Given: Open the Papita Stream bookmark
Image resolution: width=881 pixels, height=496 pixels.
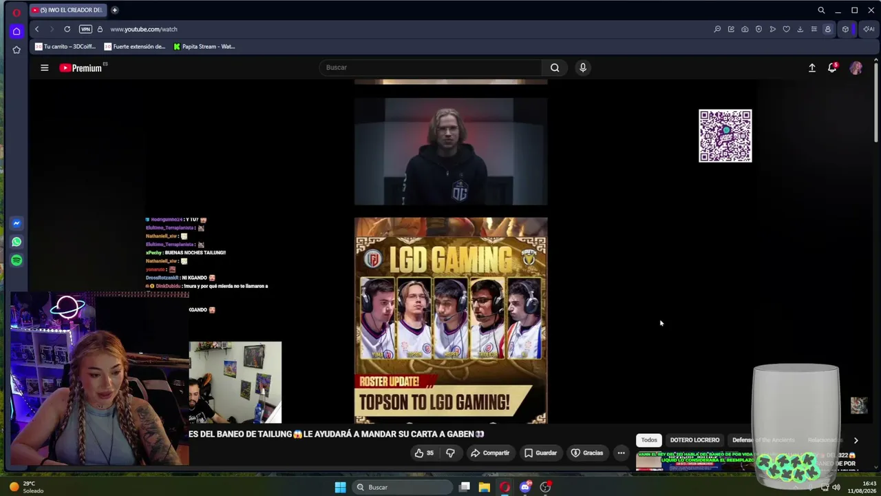Looking at the screenshot, I should (204, 47).
